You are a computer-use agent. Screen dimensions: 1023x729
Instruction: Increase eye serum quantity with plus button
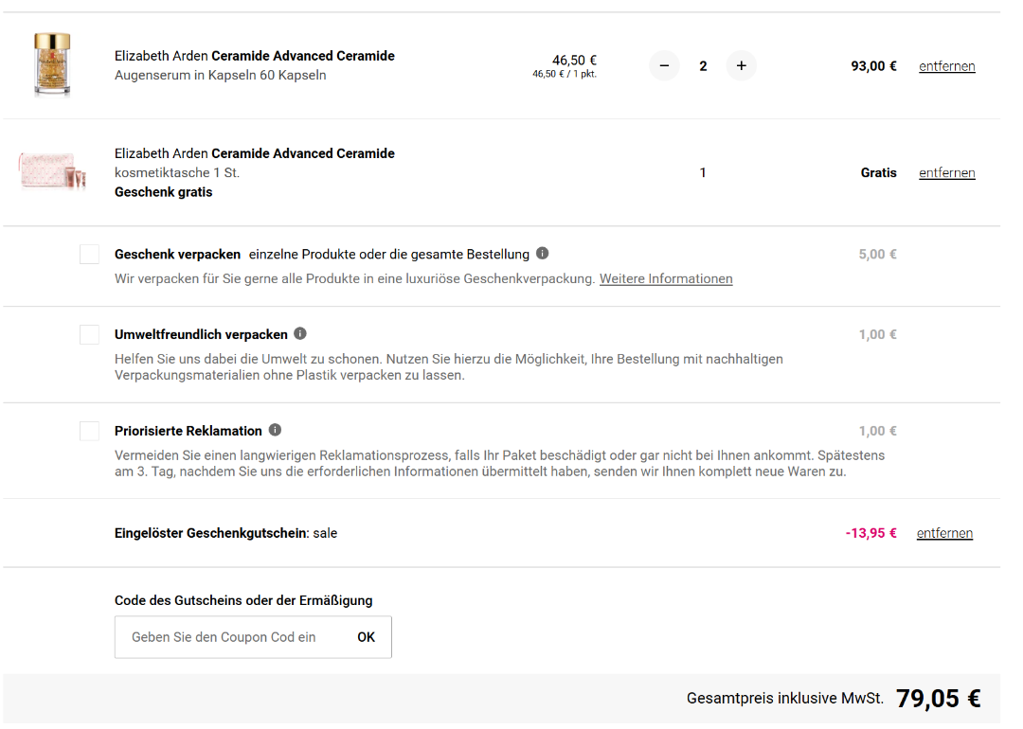[x=741, y=66]
